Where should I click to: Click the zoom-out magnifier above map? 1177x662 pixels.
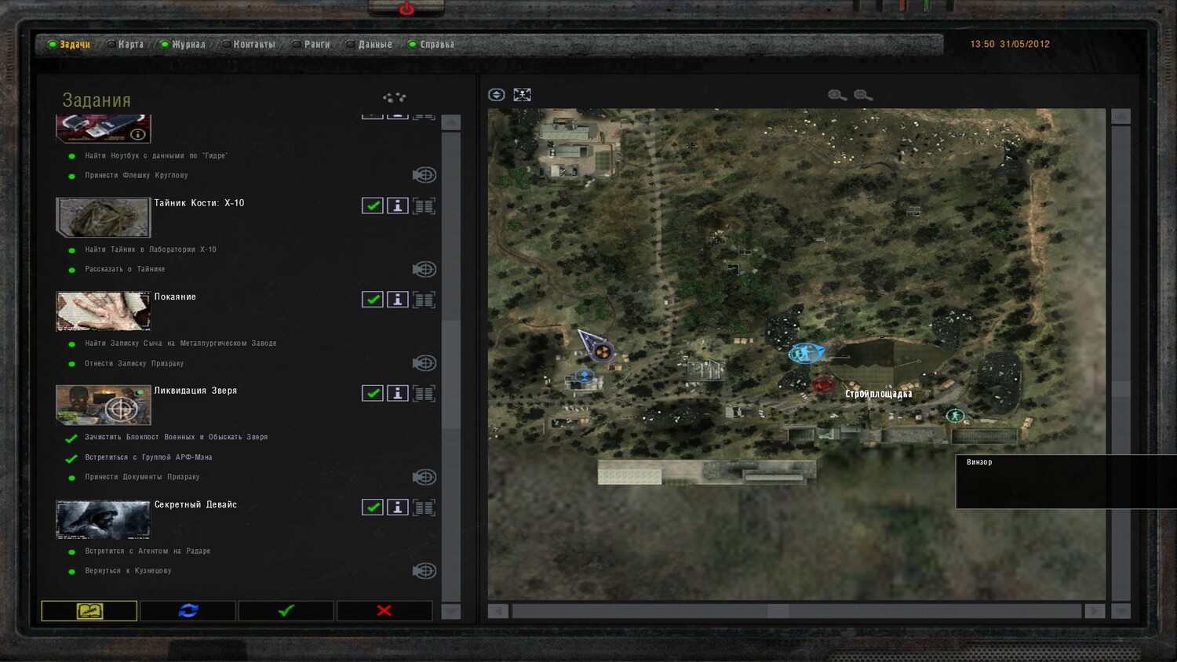tap(863, 95)
